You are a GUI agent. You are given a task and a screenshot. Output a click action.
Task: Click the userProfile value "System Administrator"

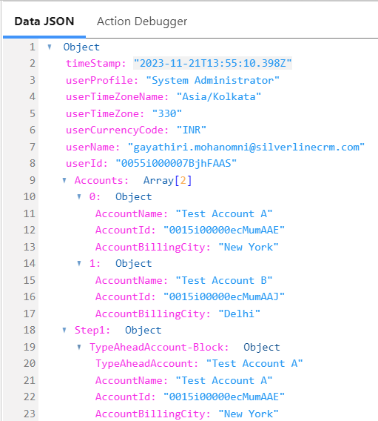pyautogui.click(x=213, y=80)
